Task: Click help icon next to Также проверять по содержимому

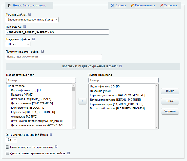Action: click(56, 147)
